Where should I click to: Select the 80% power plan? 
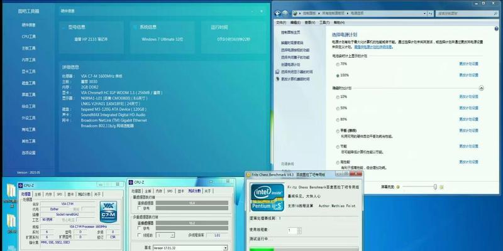[x=338, y=120]
